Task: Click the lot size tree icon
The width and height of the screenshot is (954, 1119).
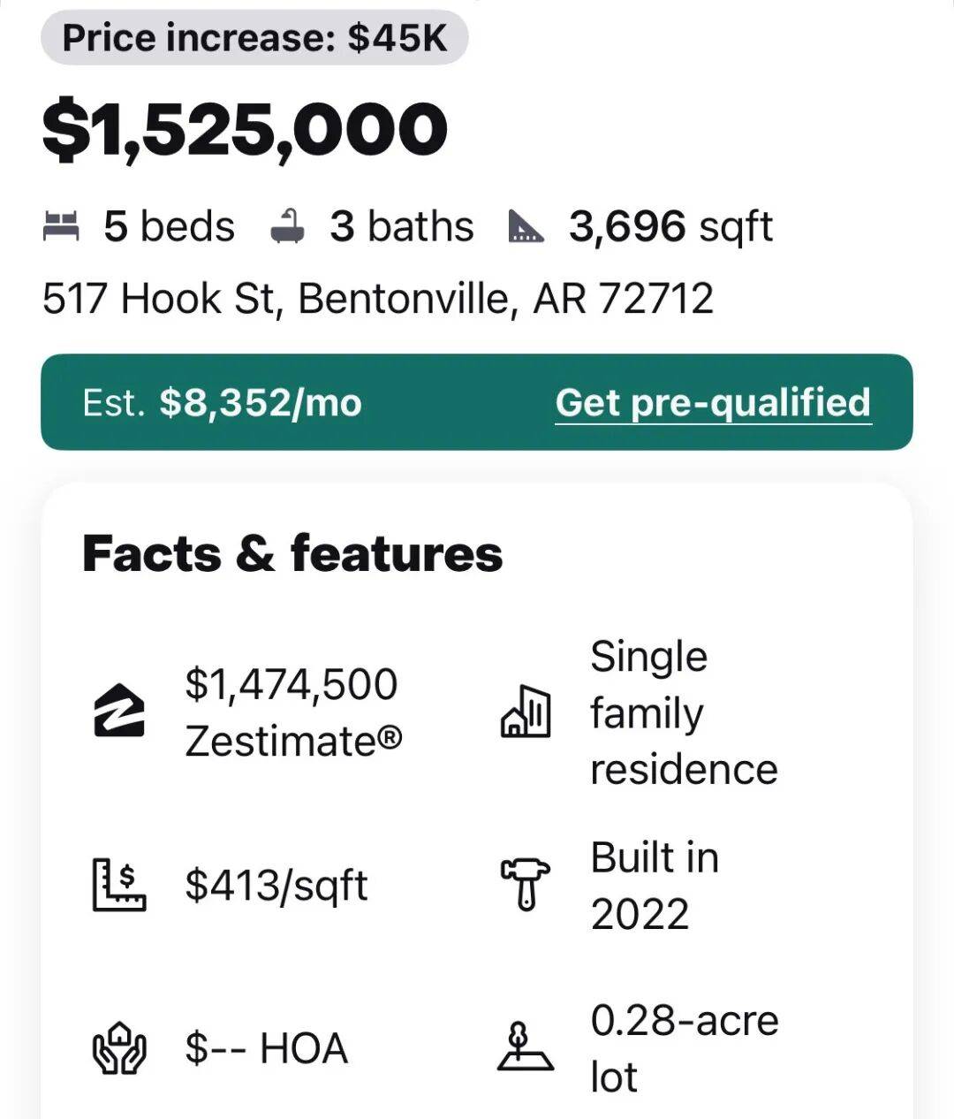Action: 525,1048
